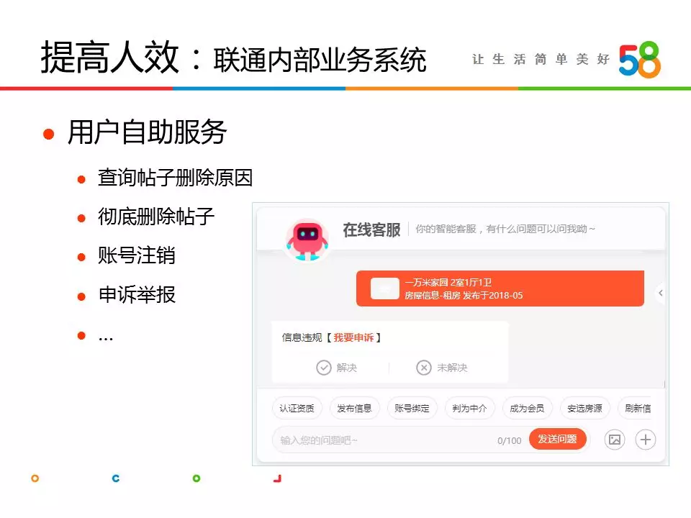Click the checkmark icon next to 解决
This screenshot has width=691, height=518.
[x=323, y=368]
